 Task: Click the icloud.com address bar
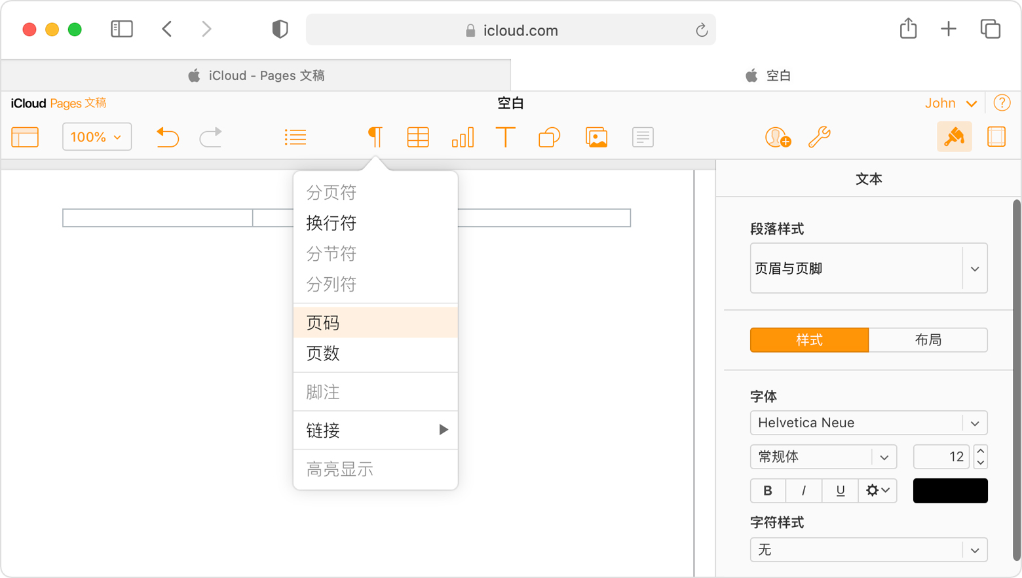[x=511, y=30]
